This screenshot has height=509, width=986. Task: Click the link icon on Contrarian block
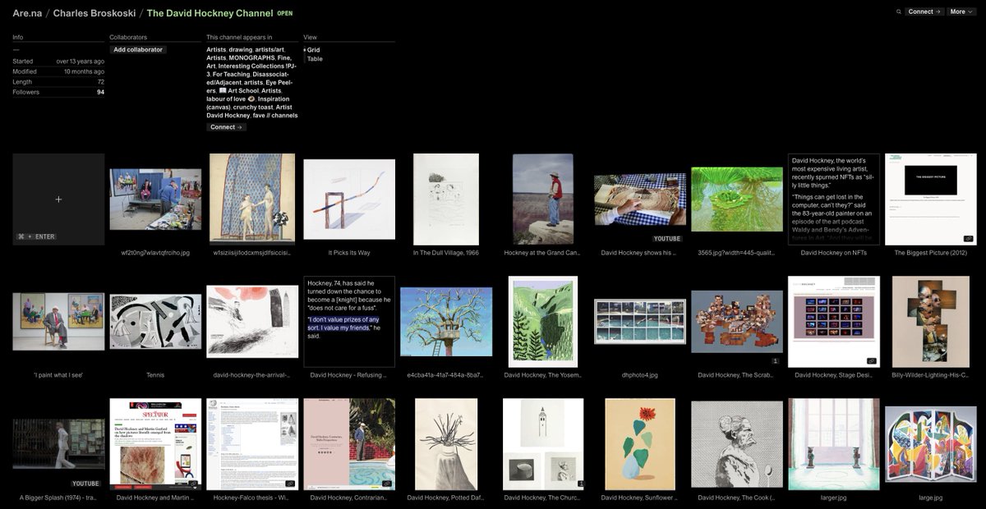(386, 484)
